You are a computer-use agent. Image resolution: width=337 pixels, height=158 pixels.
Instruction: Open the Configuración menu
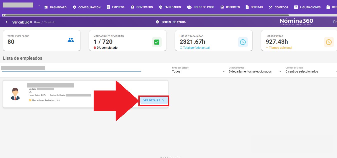click(86, 7)
